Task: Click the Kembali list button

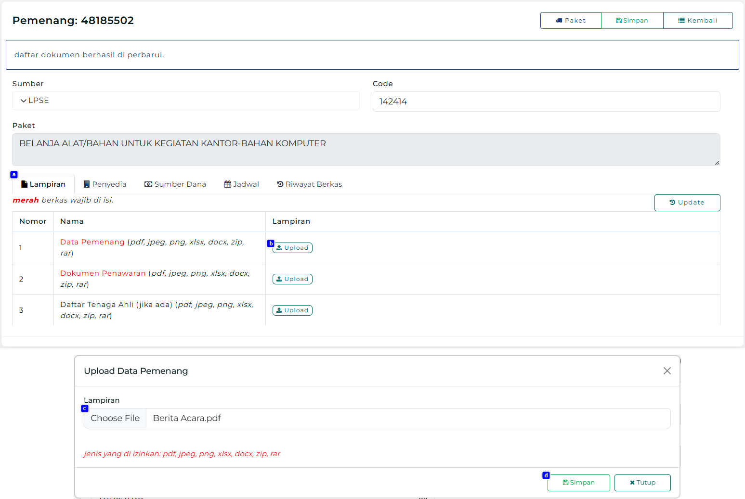Action: 698,21
